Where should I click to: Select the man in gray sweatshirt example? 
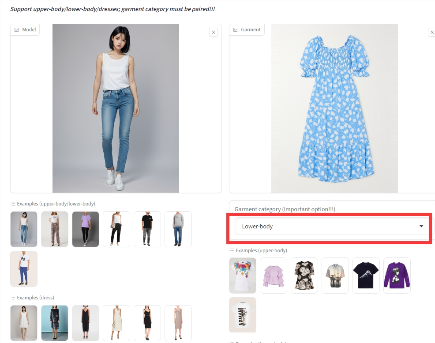coord(178,229)
